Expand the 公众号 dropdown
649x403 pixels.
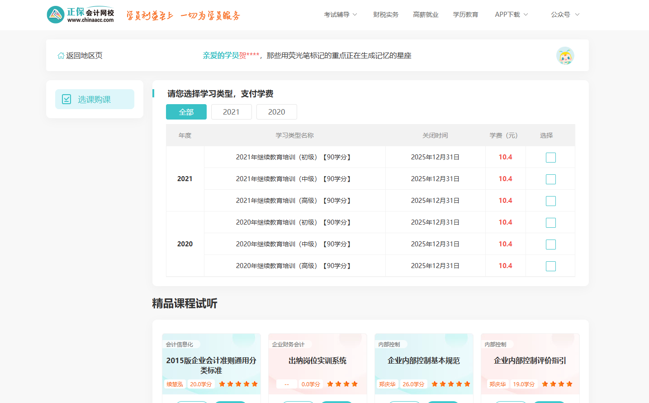point(564,14)
